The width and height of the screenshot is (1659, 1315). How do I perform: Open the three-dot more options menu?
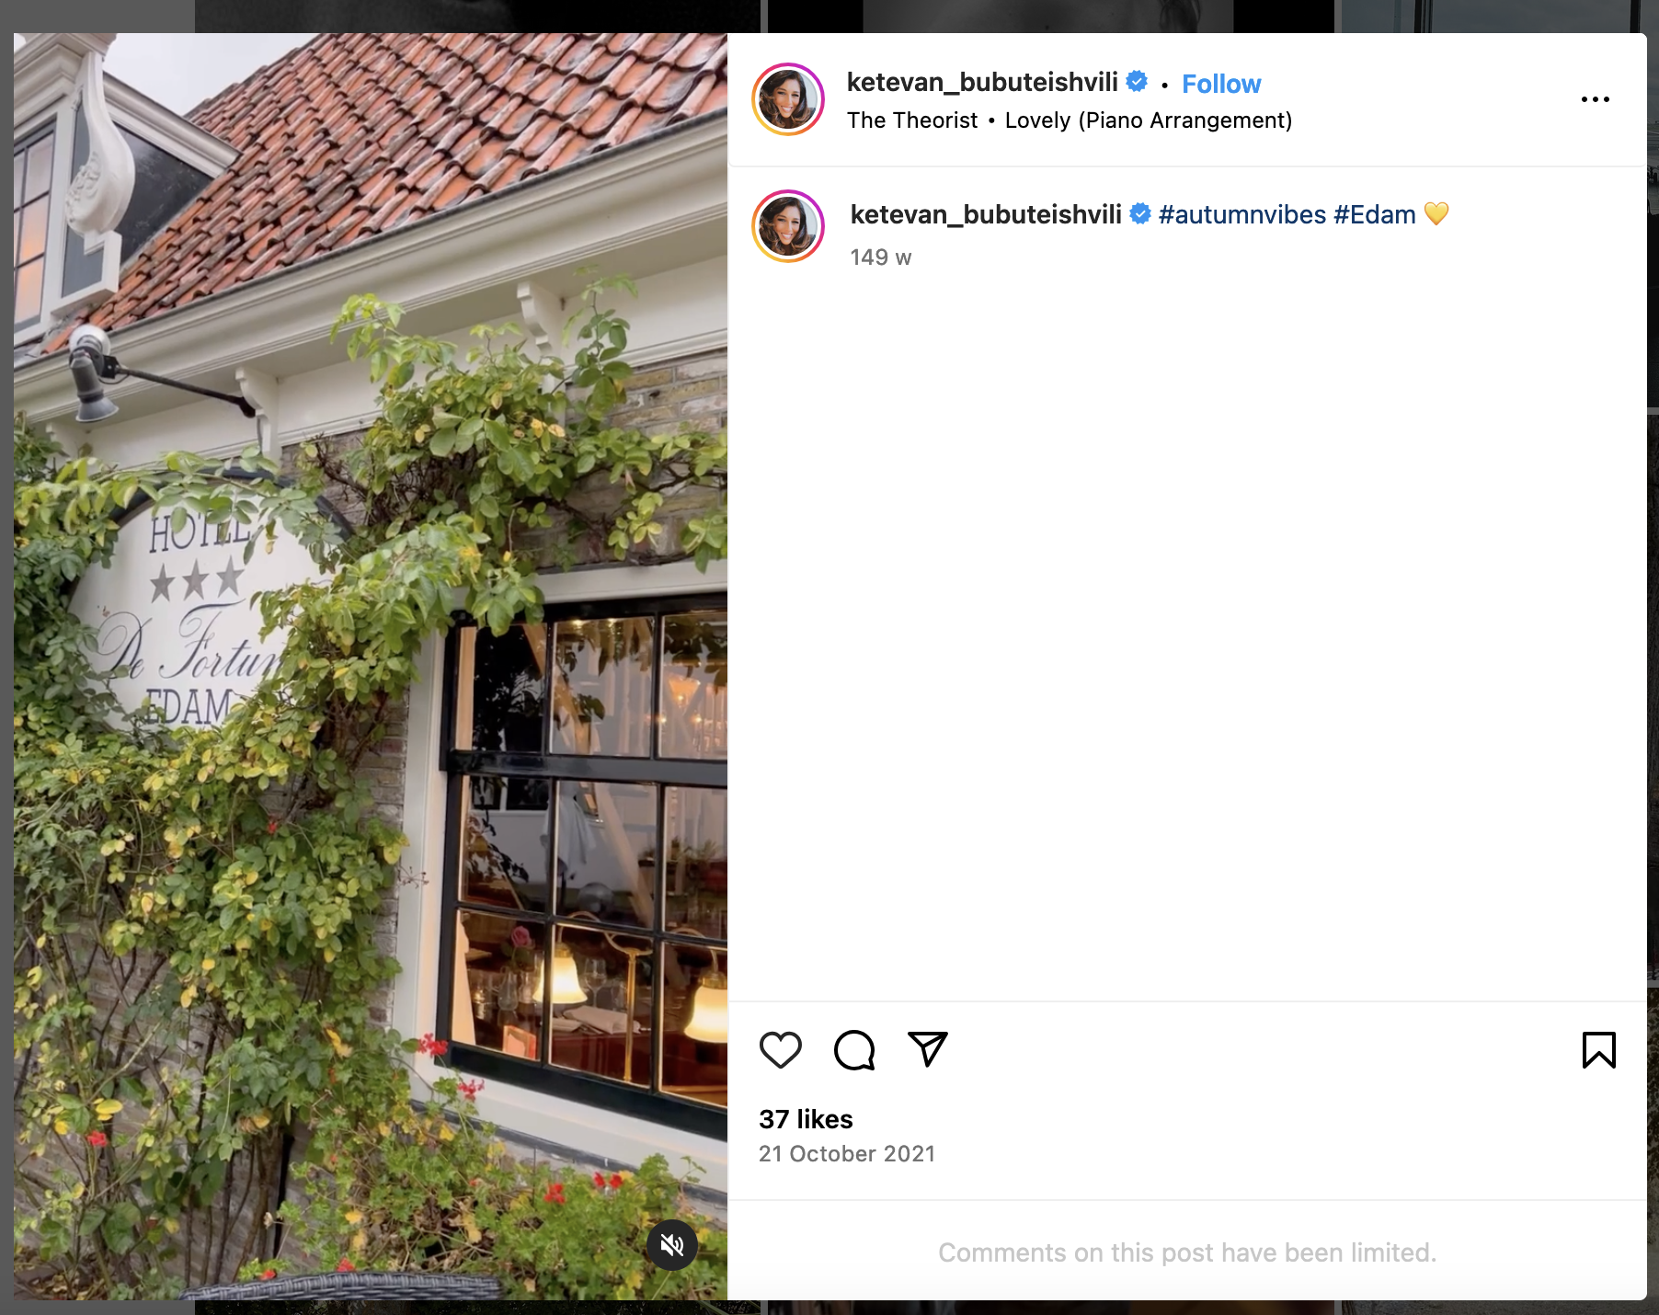click(x=1596, y=99)
